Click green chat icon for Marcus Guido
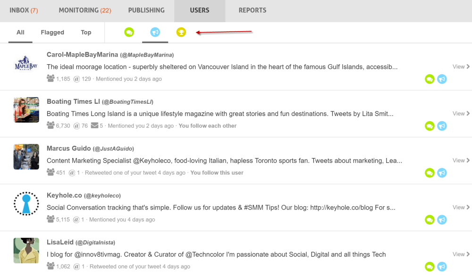This screenshot has width=472, height=275. pos(430,173)
